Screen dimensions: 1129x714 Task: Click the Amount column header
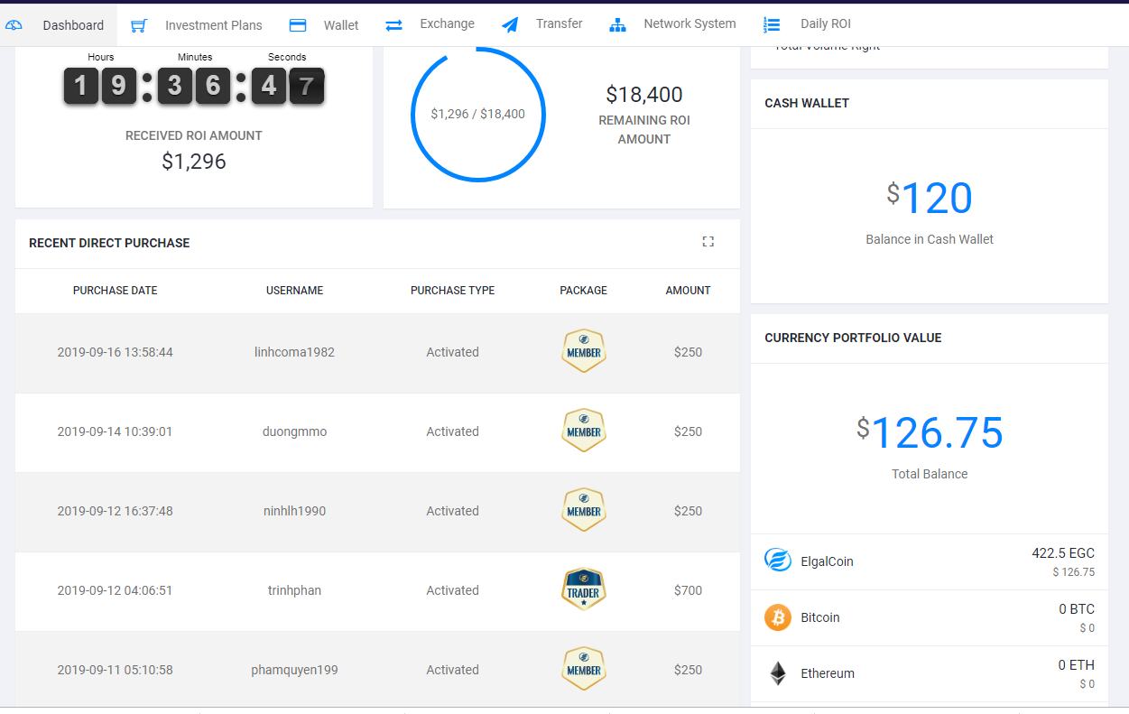click(x=688, y=291)
